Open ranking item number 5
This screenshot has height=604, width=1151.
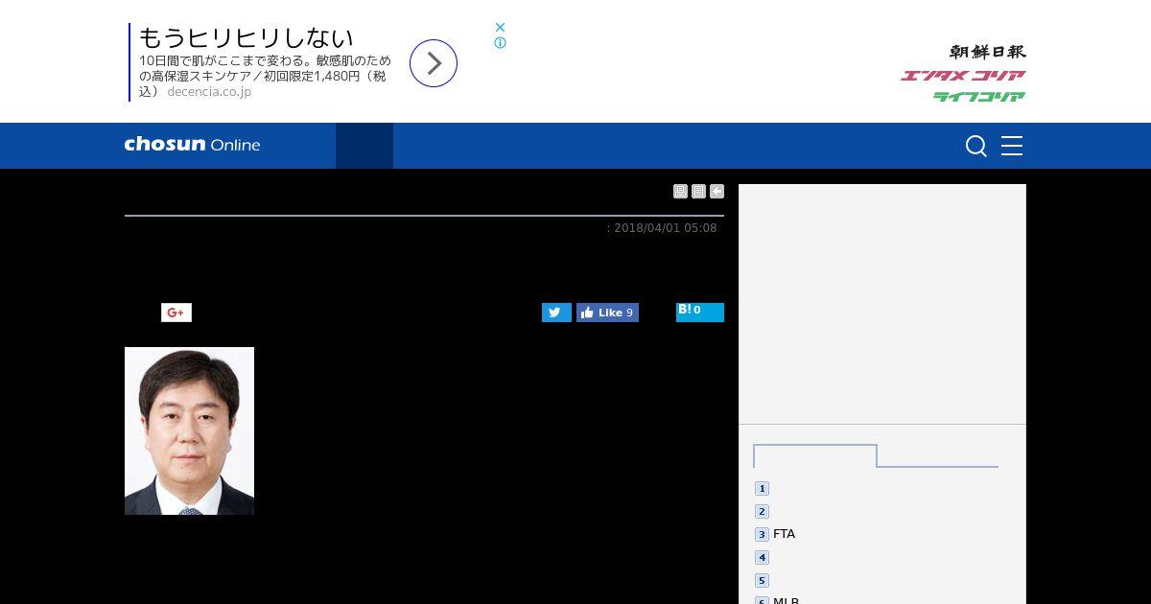(762, 580)
